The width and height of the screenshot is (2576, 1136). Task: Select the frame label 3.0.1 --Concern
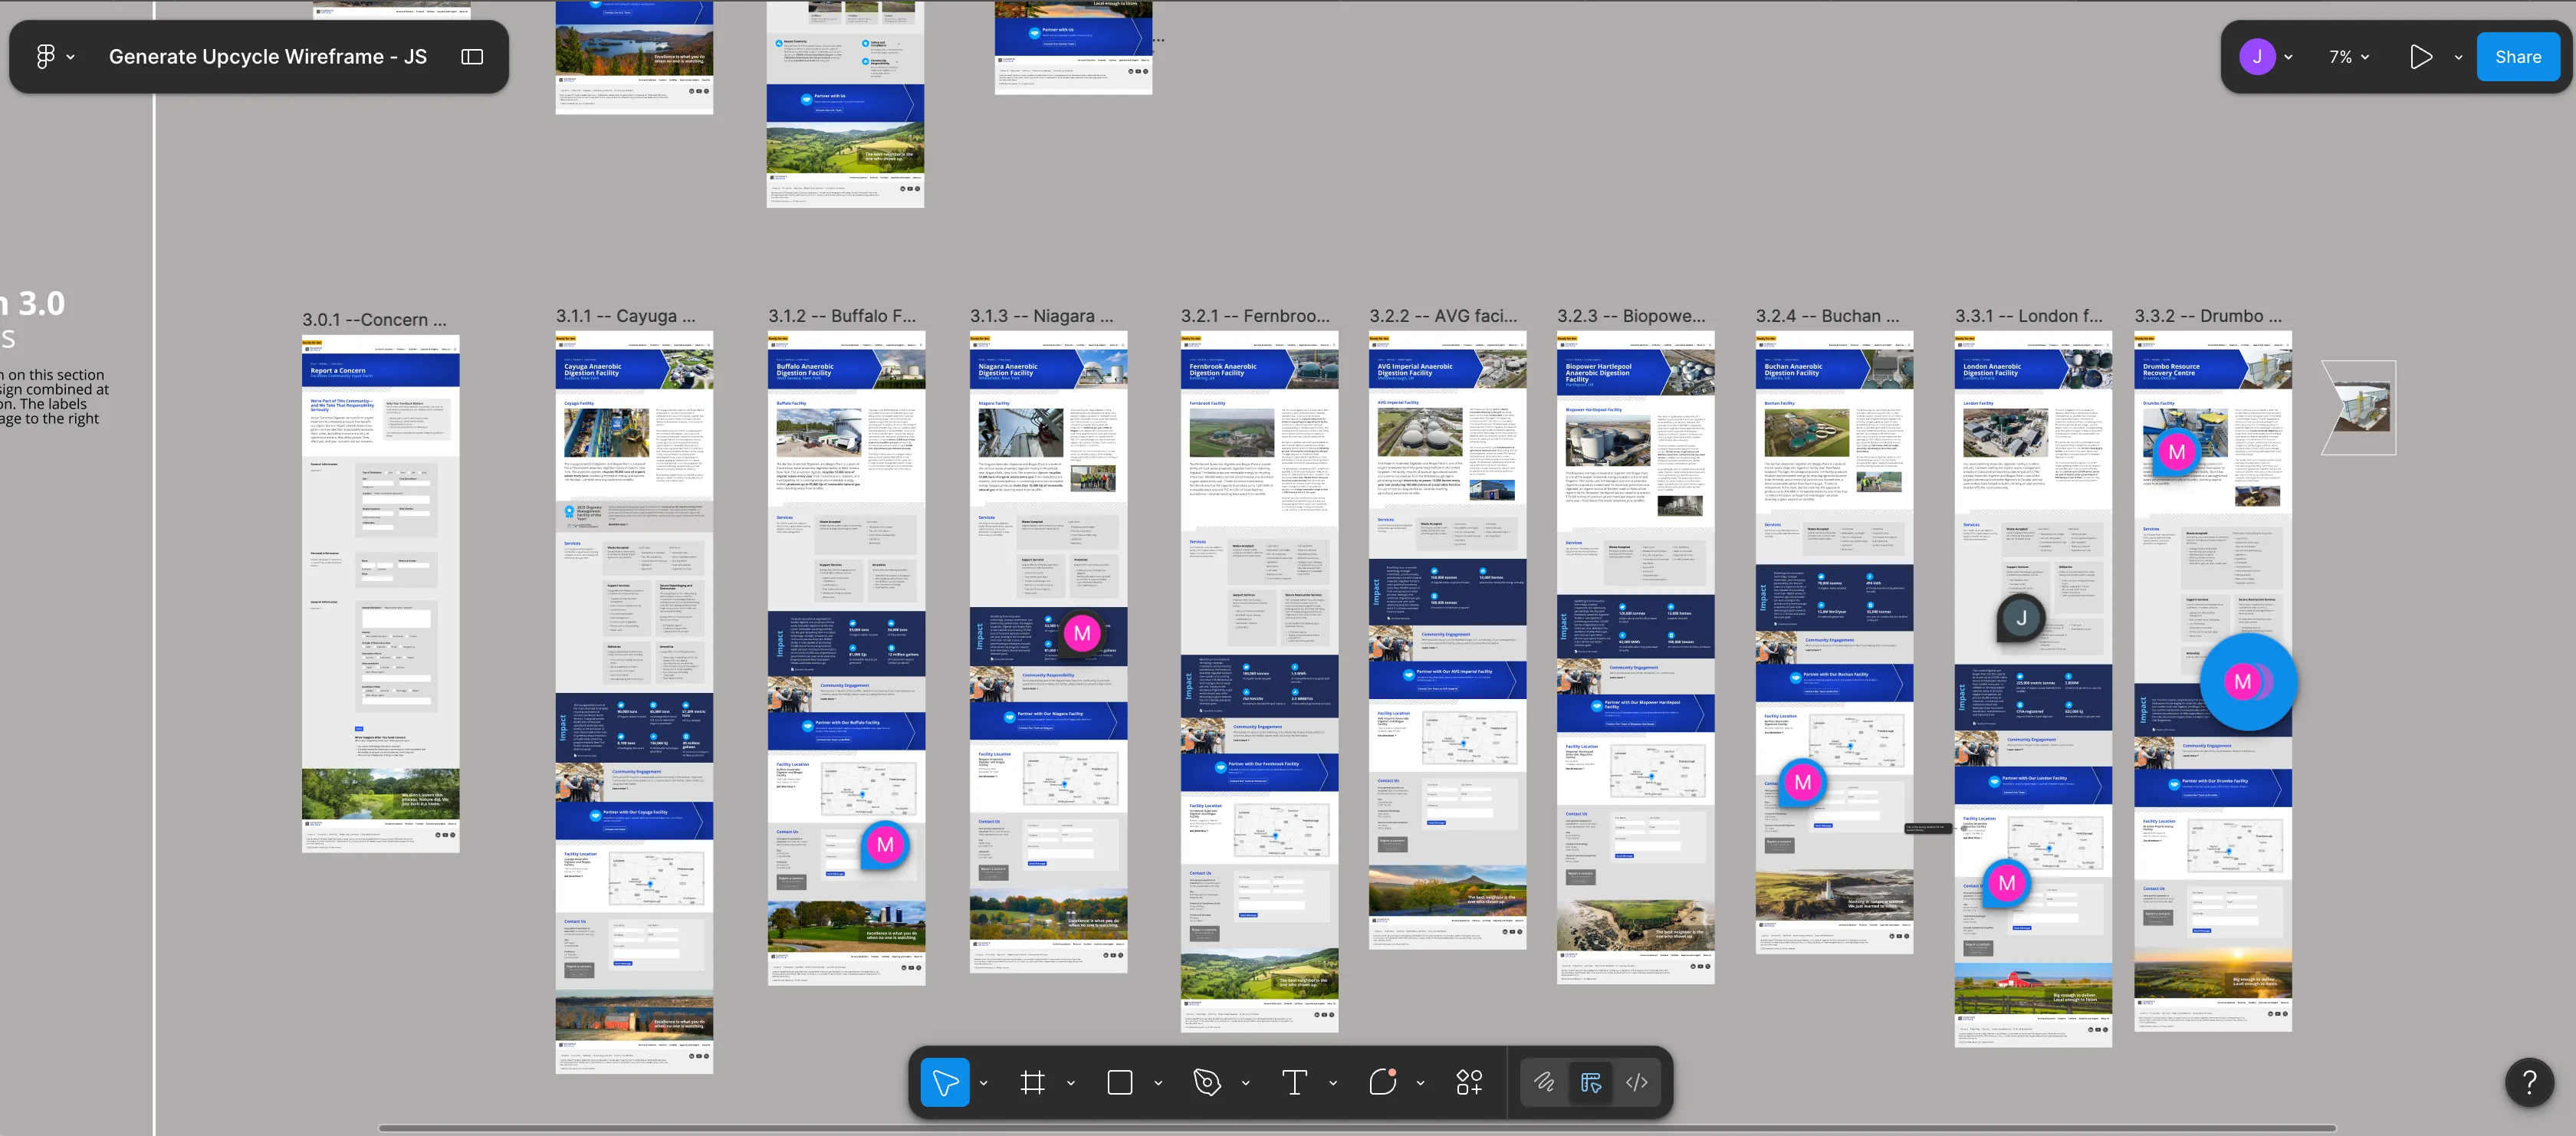coord(374,320)
